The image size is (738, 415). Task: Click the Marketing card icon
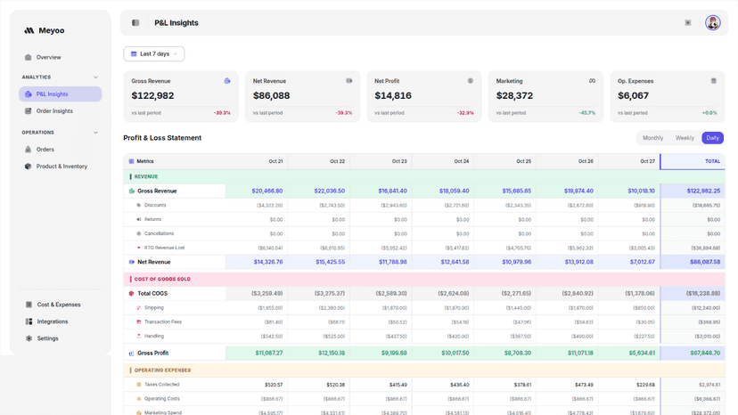tap(592, 81)
